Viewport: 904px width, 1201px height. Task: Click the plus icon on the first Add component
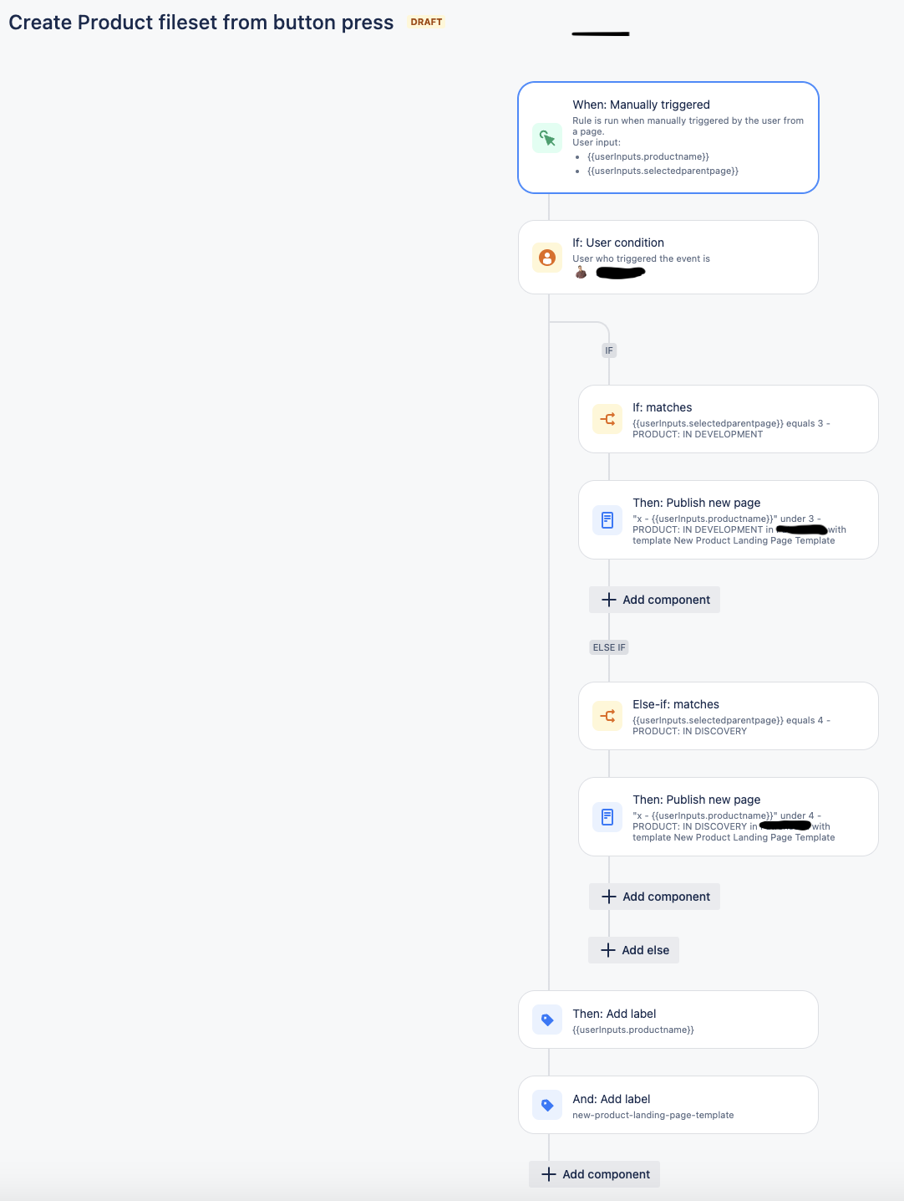click(x=609, y=600)
